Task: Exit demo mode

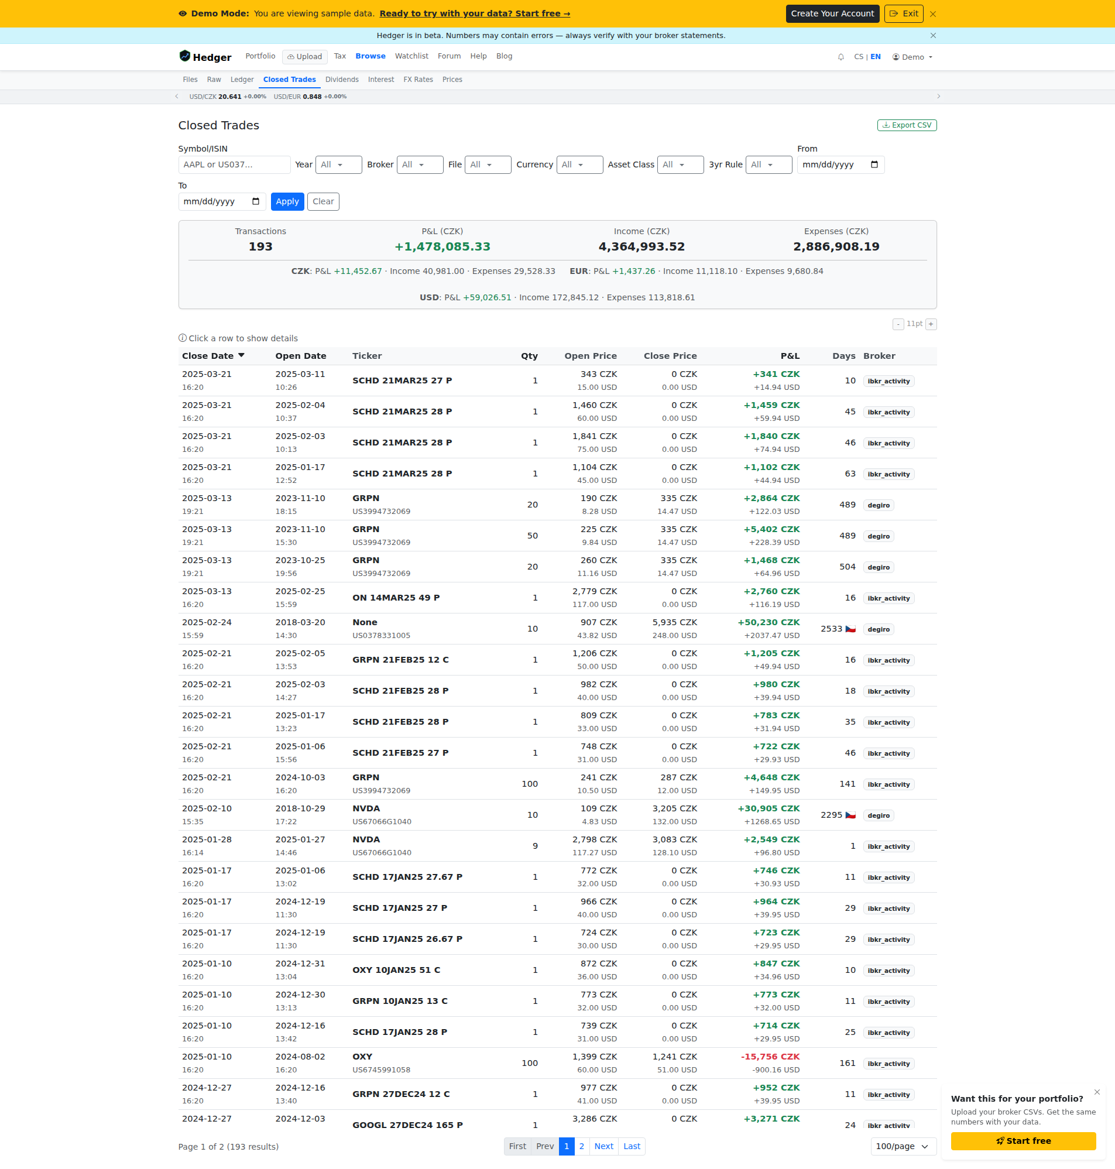Action: (903, 13)
